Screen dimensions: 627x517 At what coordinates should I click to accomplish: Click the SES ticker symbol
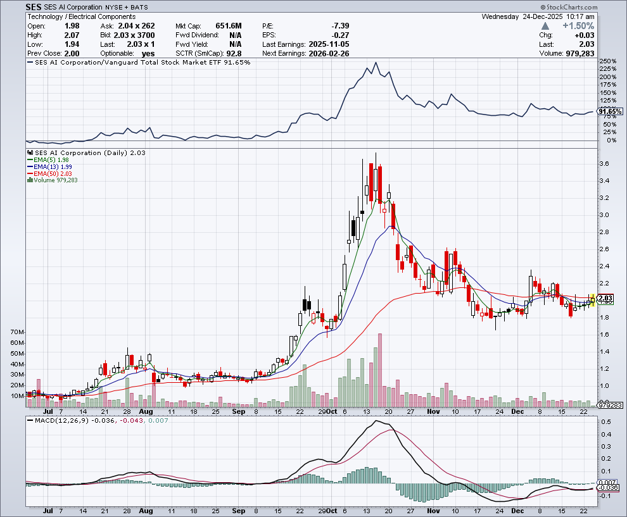[34, 7]
